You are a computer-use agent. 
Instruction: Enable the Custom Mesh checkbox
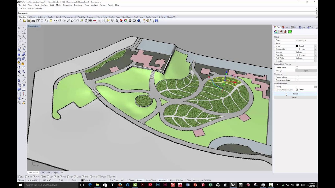(x=297, y=68)
